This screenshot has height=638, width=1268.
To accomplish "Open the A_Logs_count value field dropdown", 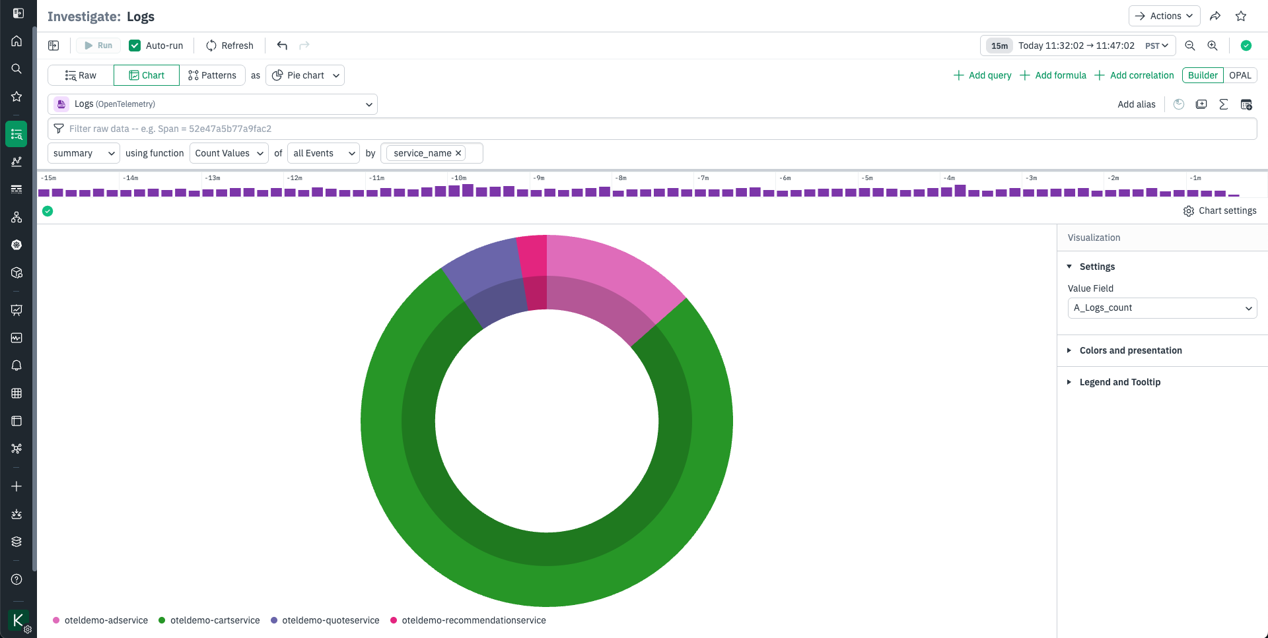I will (1162, 308).
